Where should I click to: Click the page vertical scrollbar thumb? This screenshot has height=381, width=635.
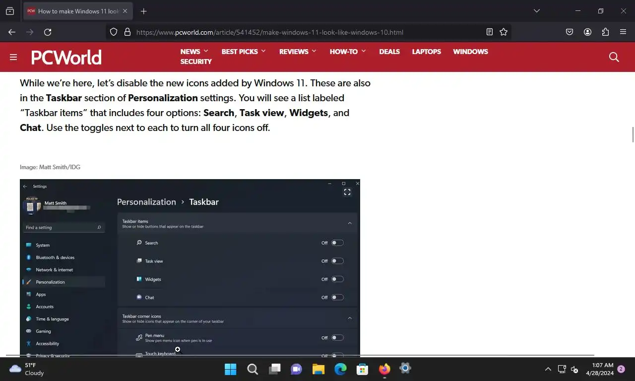tap(633, 134)
